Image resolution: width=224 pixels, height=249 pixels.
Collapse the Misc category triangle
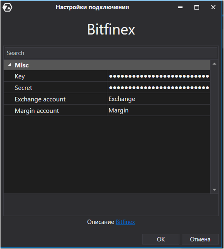tap(9, 65)
